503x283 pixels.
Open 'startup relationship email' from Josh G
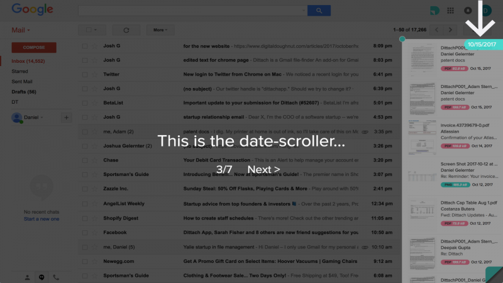click(240, 117)
